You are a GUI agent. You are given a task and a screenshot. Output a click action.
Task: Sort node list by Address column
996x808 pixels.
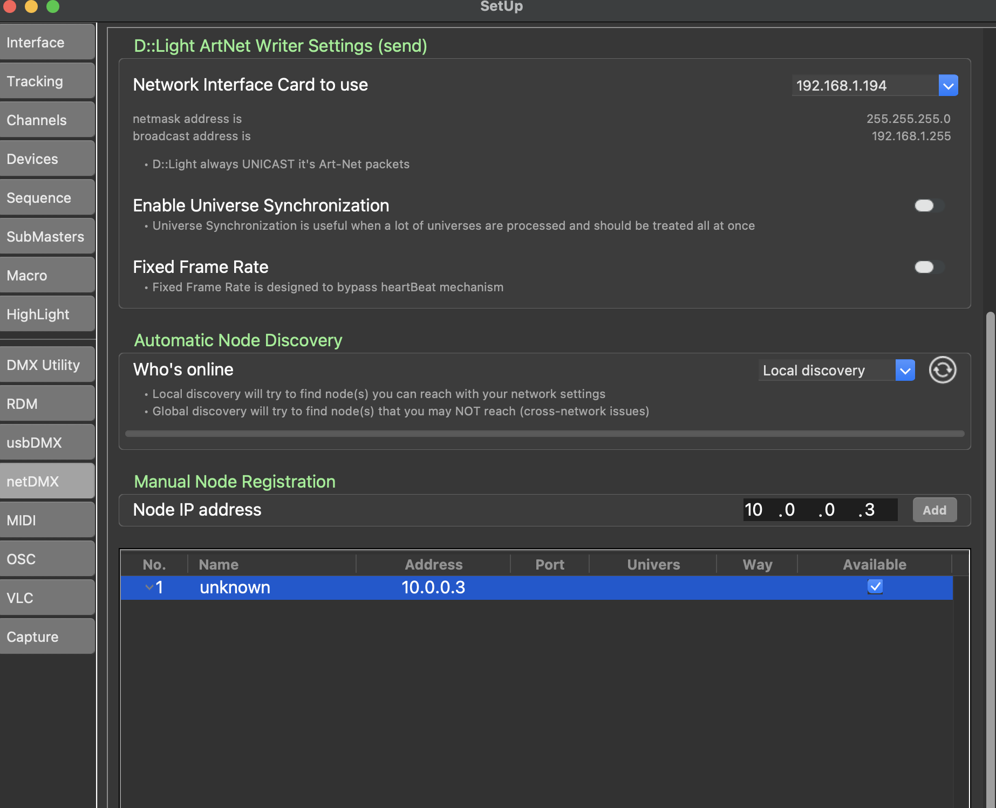[x=433, y=565]
